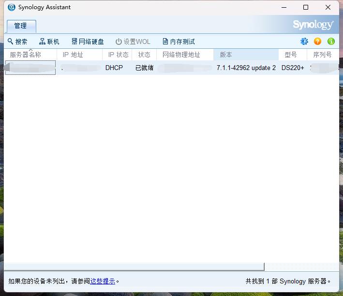This screenshot has height=296, width=343.
Task: Open help with the orange question icon
Action: pos(317,41)
